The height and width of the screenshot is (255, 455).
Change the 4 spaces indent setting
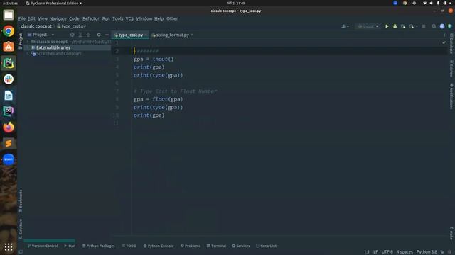click(x=405, y=252)
